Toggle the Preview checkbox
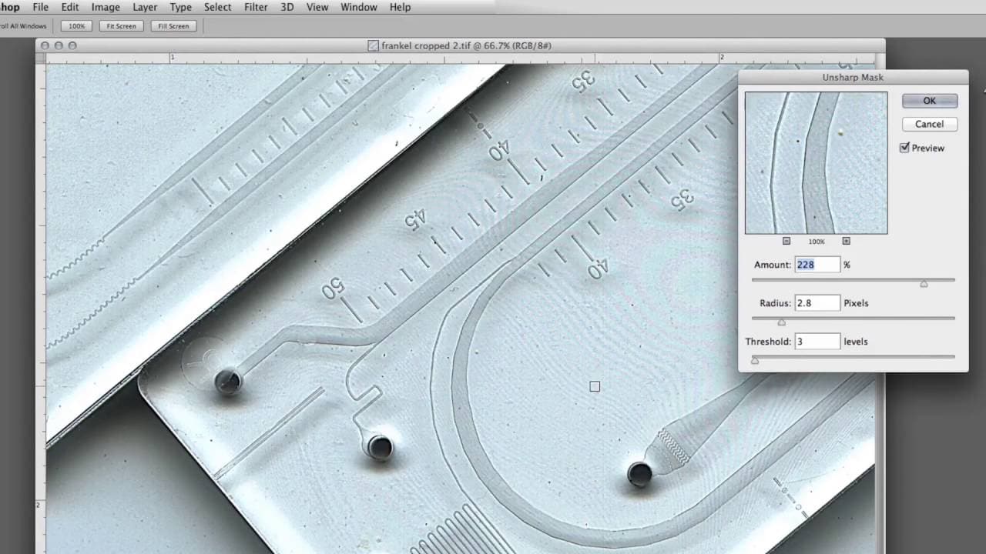986x554 pixels. click(904, 148)
